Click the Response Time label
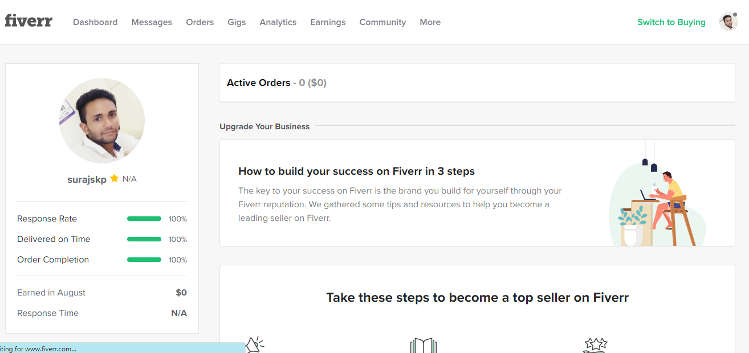 48,313
